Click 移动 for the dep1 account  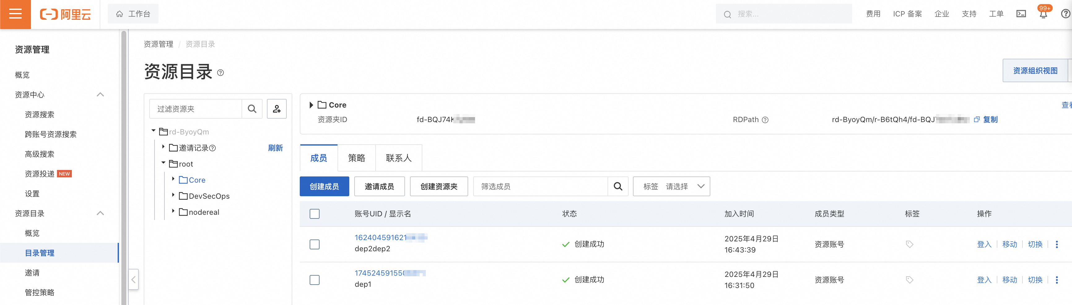point(1009,280)
